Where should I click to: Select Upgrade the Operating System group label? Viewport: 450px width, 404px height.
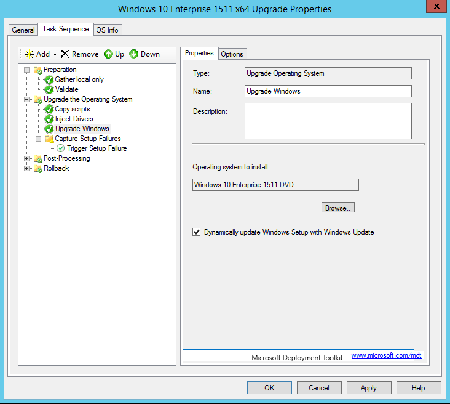(x=88, y=99)
